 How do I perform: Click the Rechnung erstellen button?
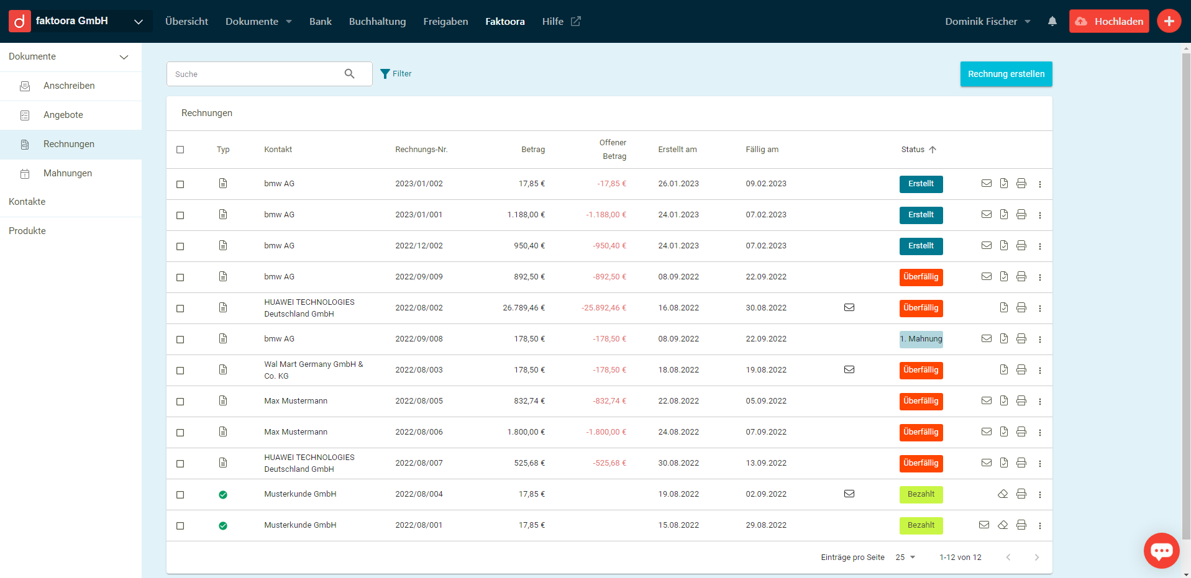click(x=1006, y=74)
